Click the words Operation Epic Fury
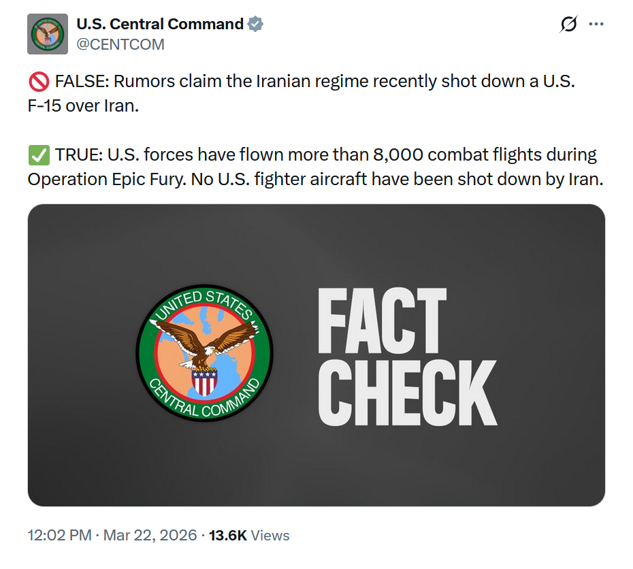This screenshot has width=633, height=569. click(x=107, y=180)
